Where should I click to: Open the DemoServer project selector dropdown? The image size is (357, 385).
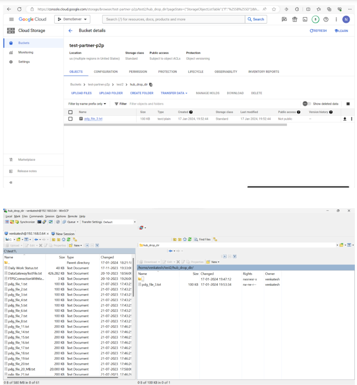pos(72,19)
